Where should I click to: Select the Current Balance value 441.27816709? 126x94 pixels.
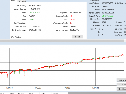click(x=35, y=9)
